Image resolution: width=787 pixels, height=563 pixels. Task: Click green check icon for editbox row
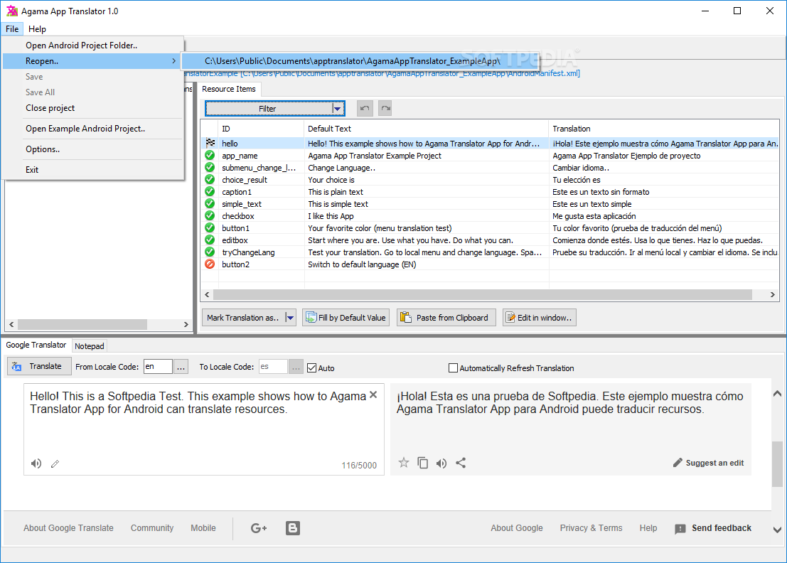[x=210, y=240]
